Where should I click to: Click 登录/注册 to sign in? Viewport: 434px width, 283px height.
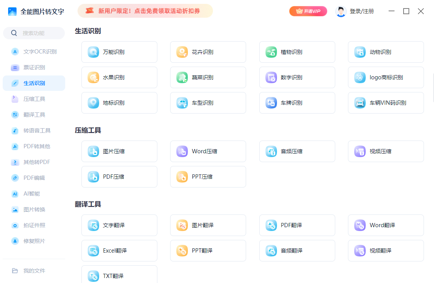pyautogui.click(x=361, y=11)
